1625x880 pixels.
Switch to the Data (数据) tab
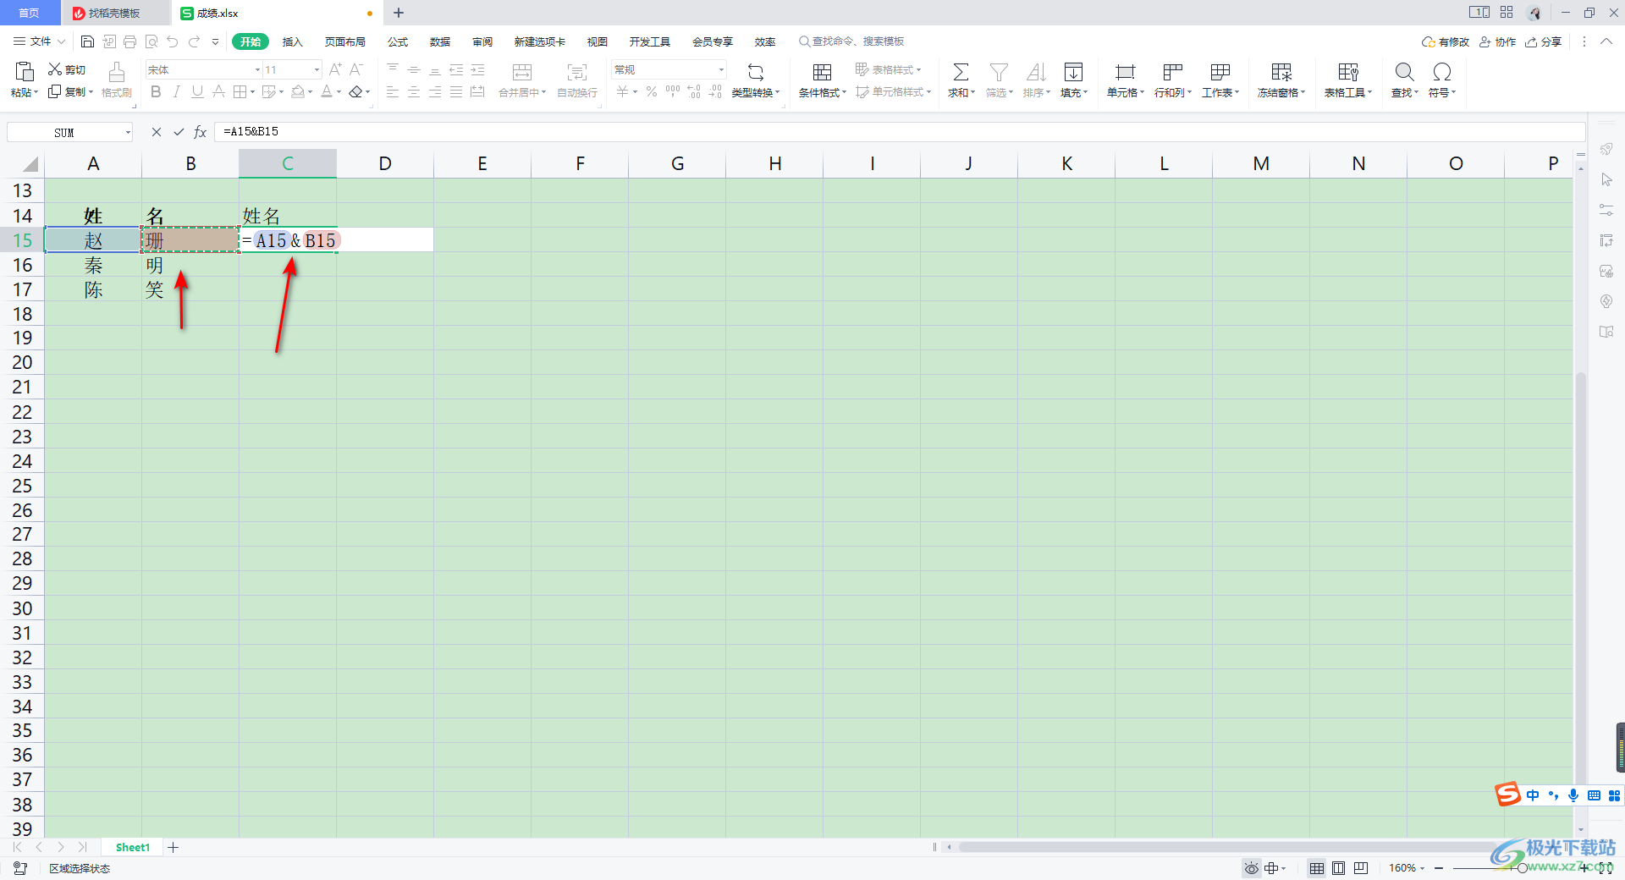(440, 41)
